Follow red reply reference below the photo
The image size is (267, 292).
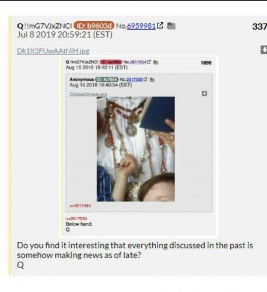tap(80, 206)
